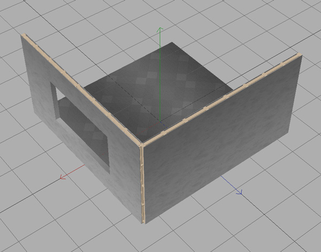The image size is (321, 252).
Task: Click the green Y-axis arrowhead
Action: pyautogui.click(x=159, y=30)
